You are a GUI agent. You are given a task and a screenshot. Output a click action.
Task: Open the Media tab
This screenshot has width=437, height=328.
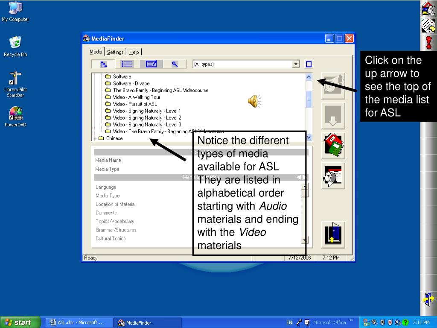[96, 52]
